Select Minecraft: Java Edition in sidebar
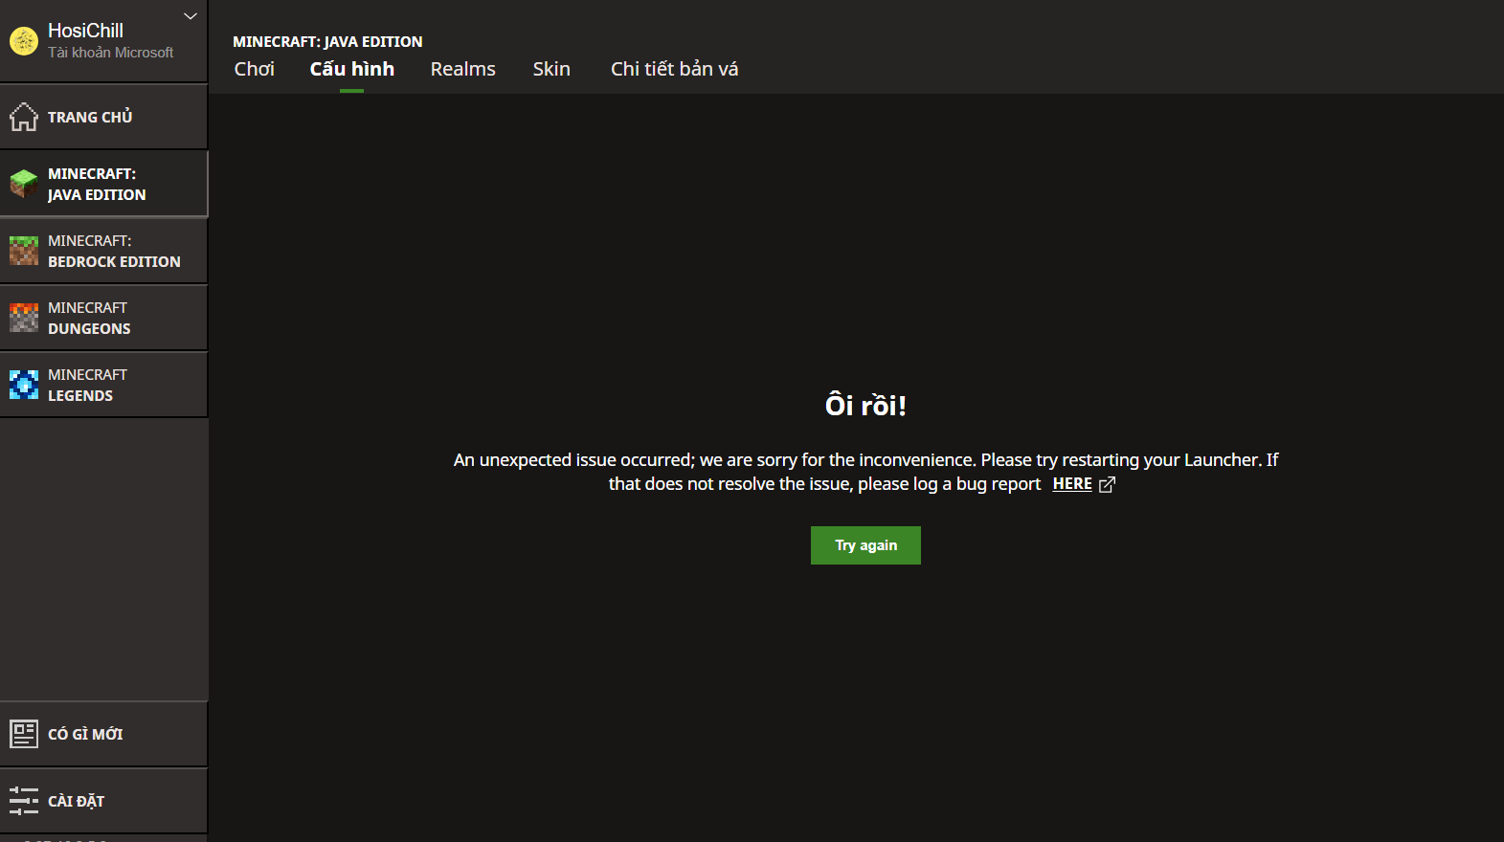This screenshot has height=842, width=1504. 103,184
